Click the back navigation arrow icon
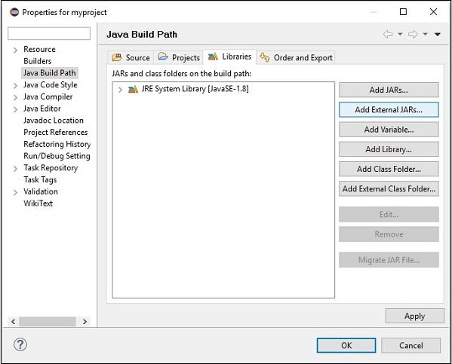The image size is (452, 364). click(388, 34)
